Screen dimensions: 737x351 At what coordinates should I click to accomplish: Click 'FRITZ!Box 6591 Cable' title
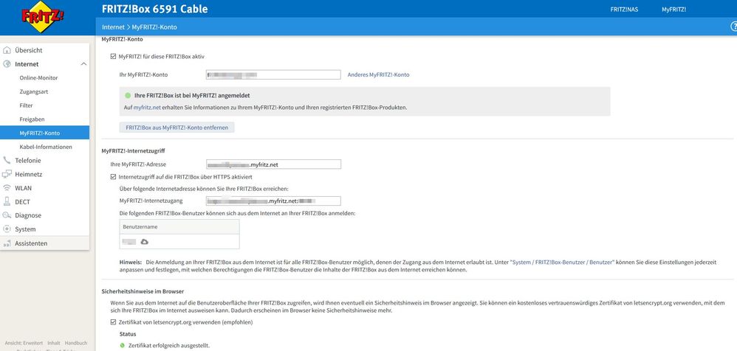[154, 9]
